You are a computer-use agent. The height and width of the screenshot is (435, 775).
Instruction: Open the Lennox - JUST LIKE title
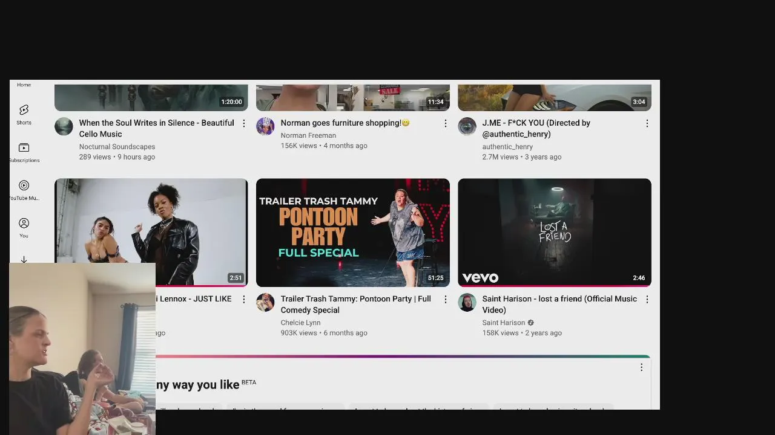[x=194, y=298]
